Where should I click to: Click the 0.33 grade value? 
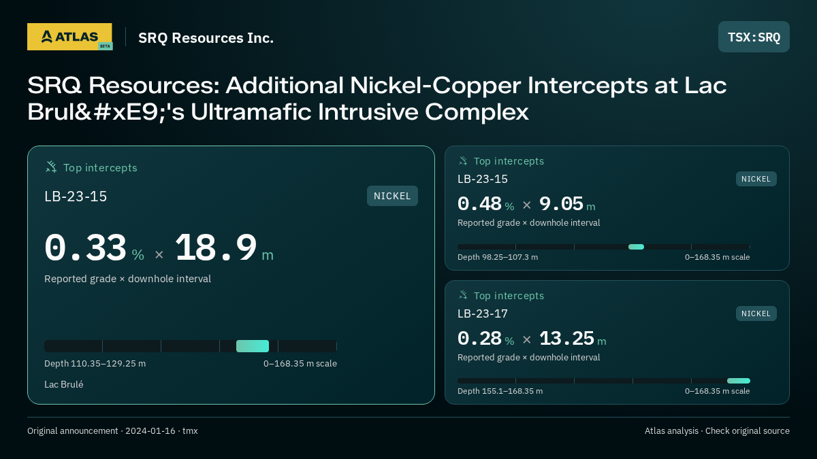85,249
